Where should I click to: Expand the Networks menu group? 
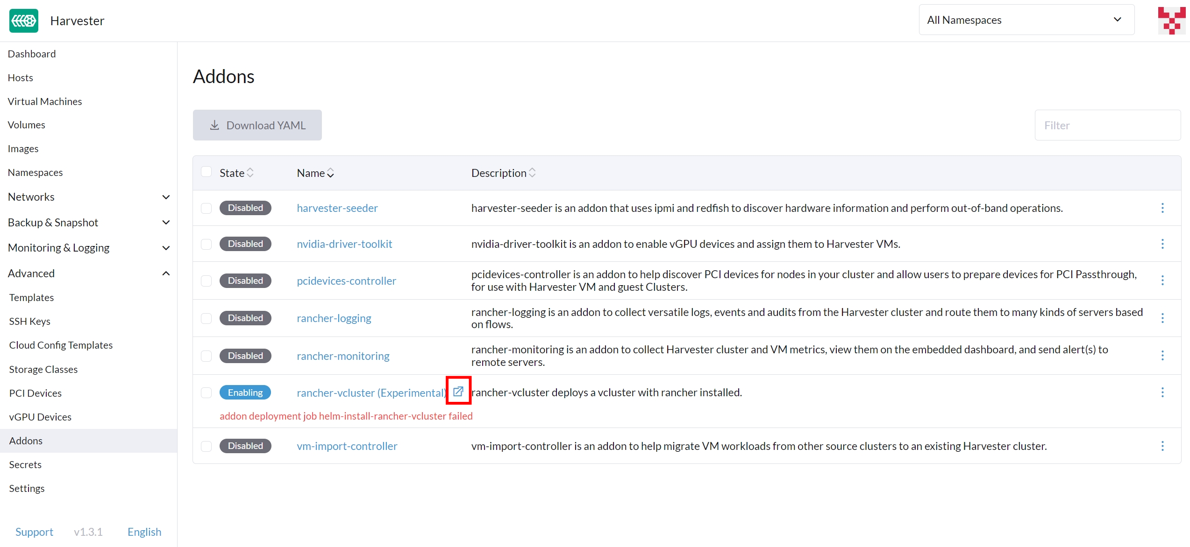(89, 197)
